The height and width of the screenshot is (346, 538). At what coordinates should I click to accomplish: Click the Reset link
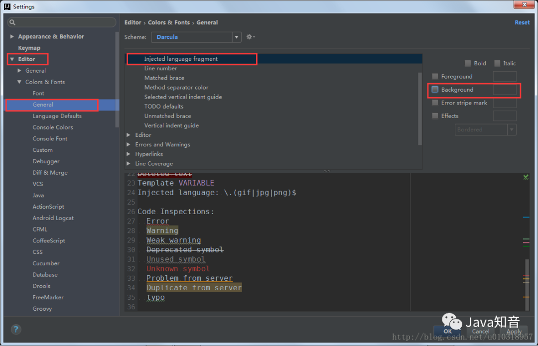click(x=522, y=22)
